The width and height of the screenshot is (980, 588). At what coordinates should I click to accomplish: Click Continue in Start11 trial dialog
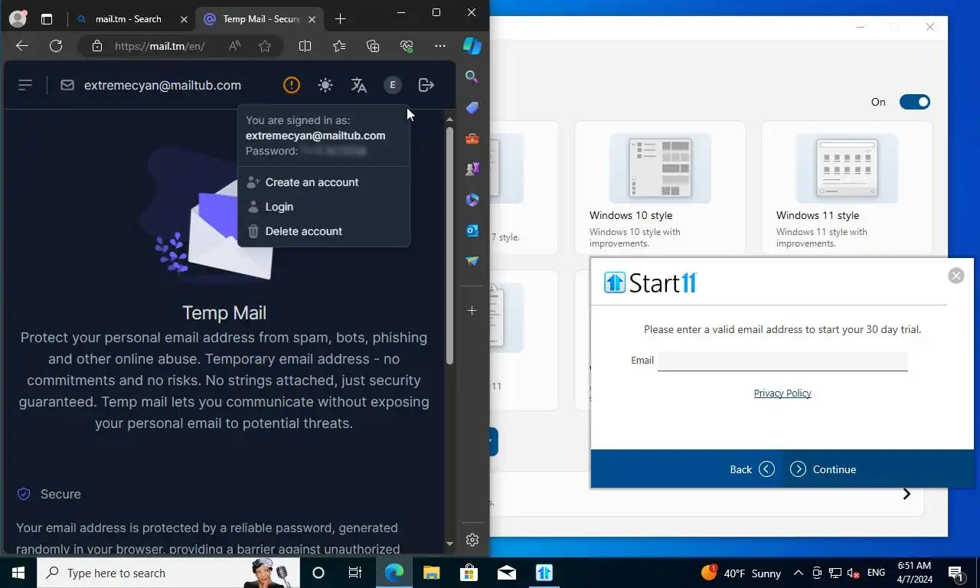[823, 469]
